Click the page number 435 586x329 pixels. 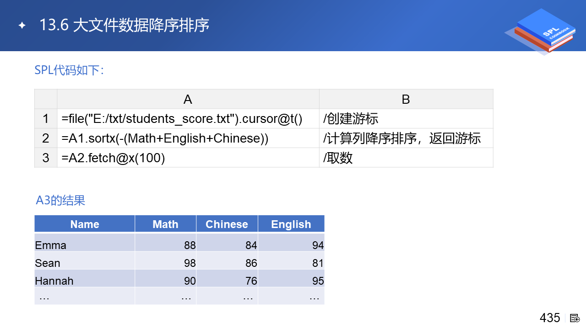point(550,318)
